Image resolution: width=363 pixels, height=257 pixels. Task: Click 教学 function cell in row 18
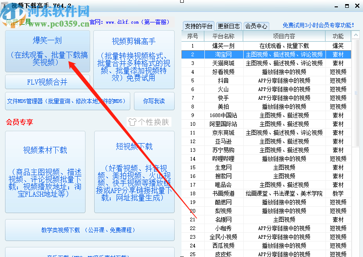[x=338, y=193]
